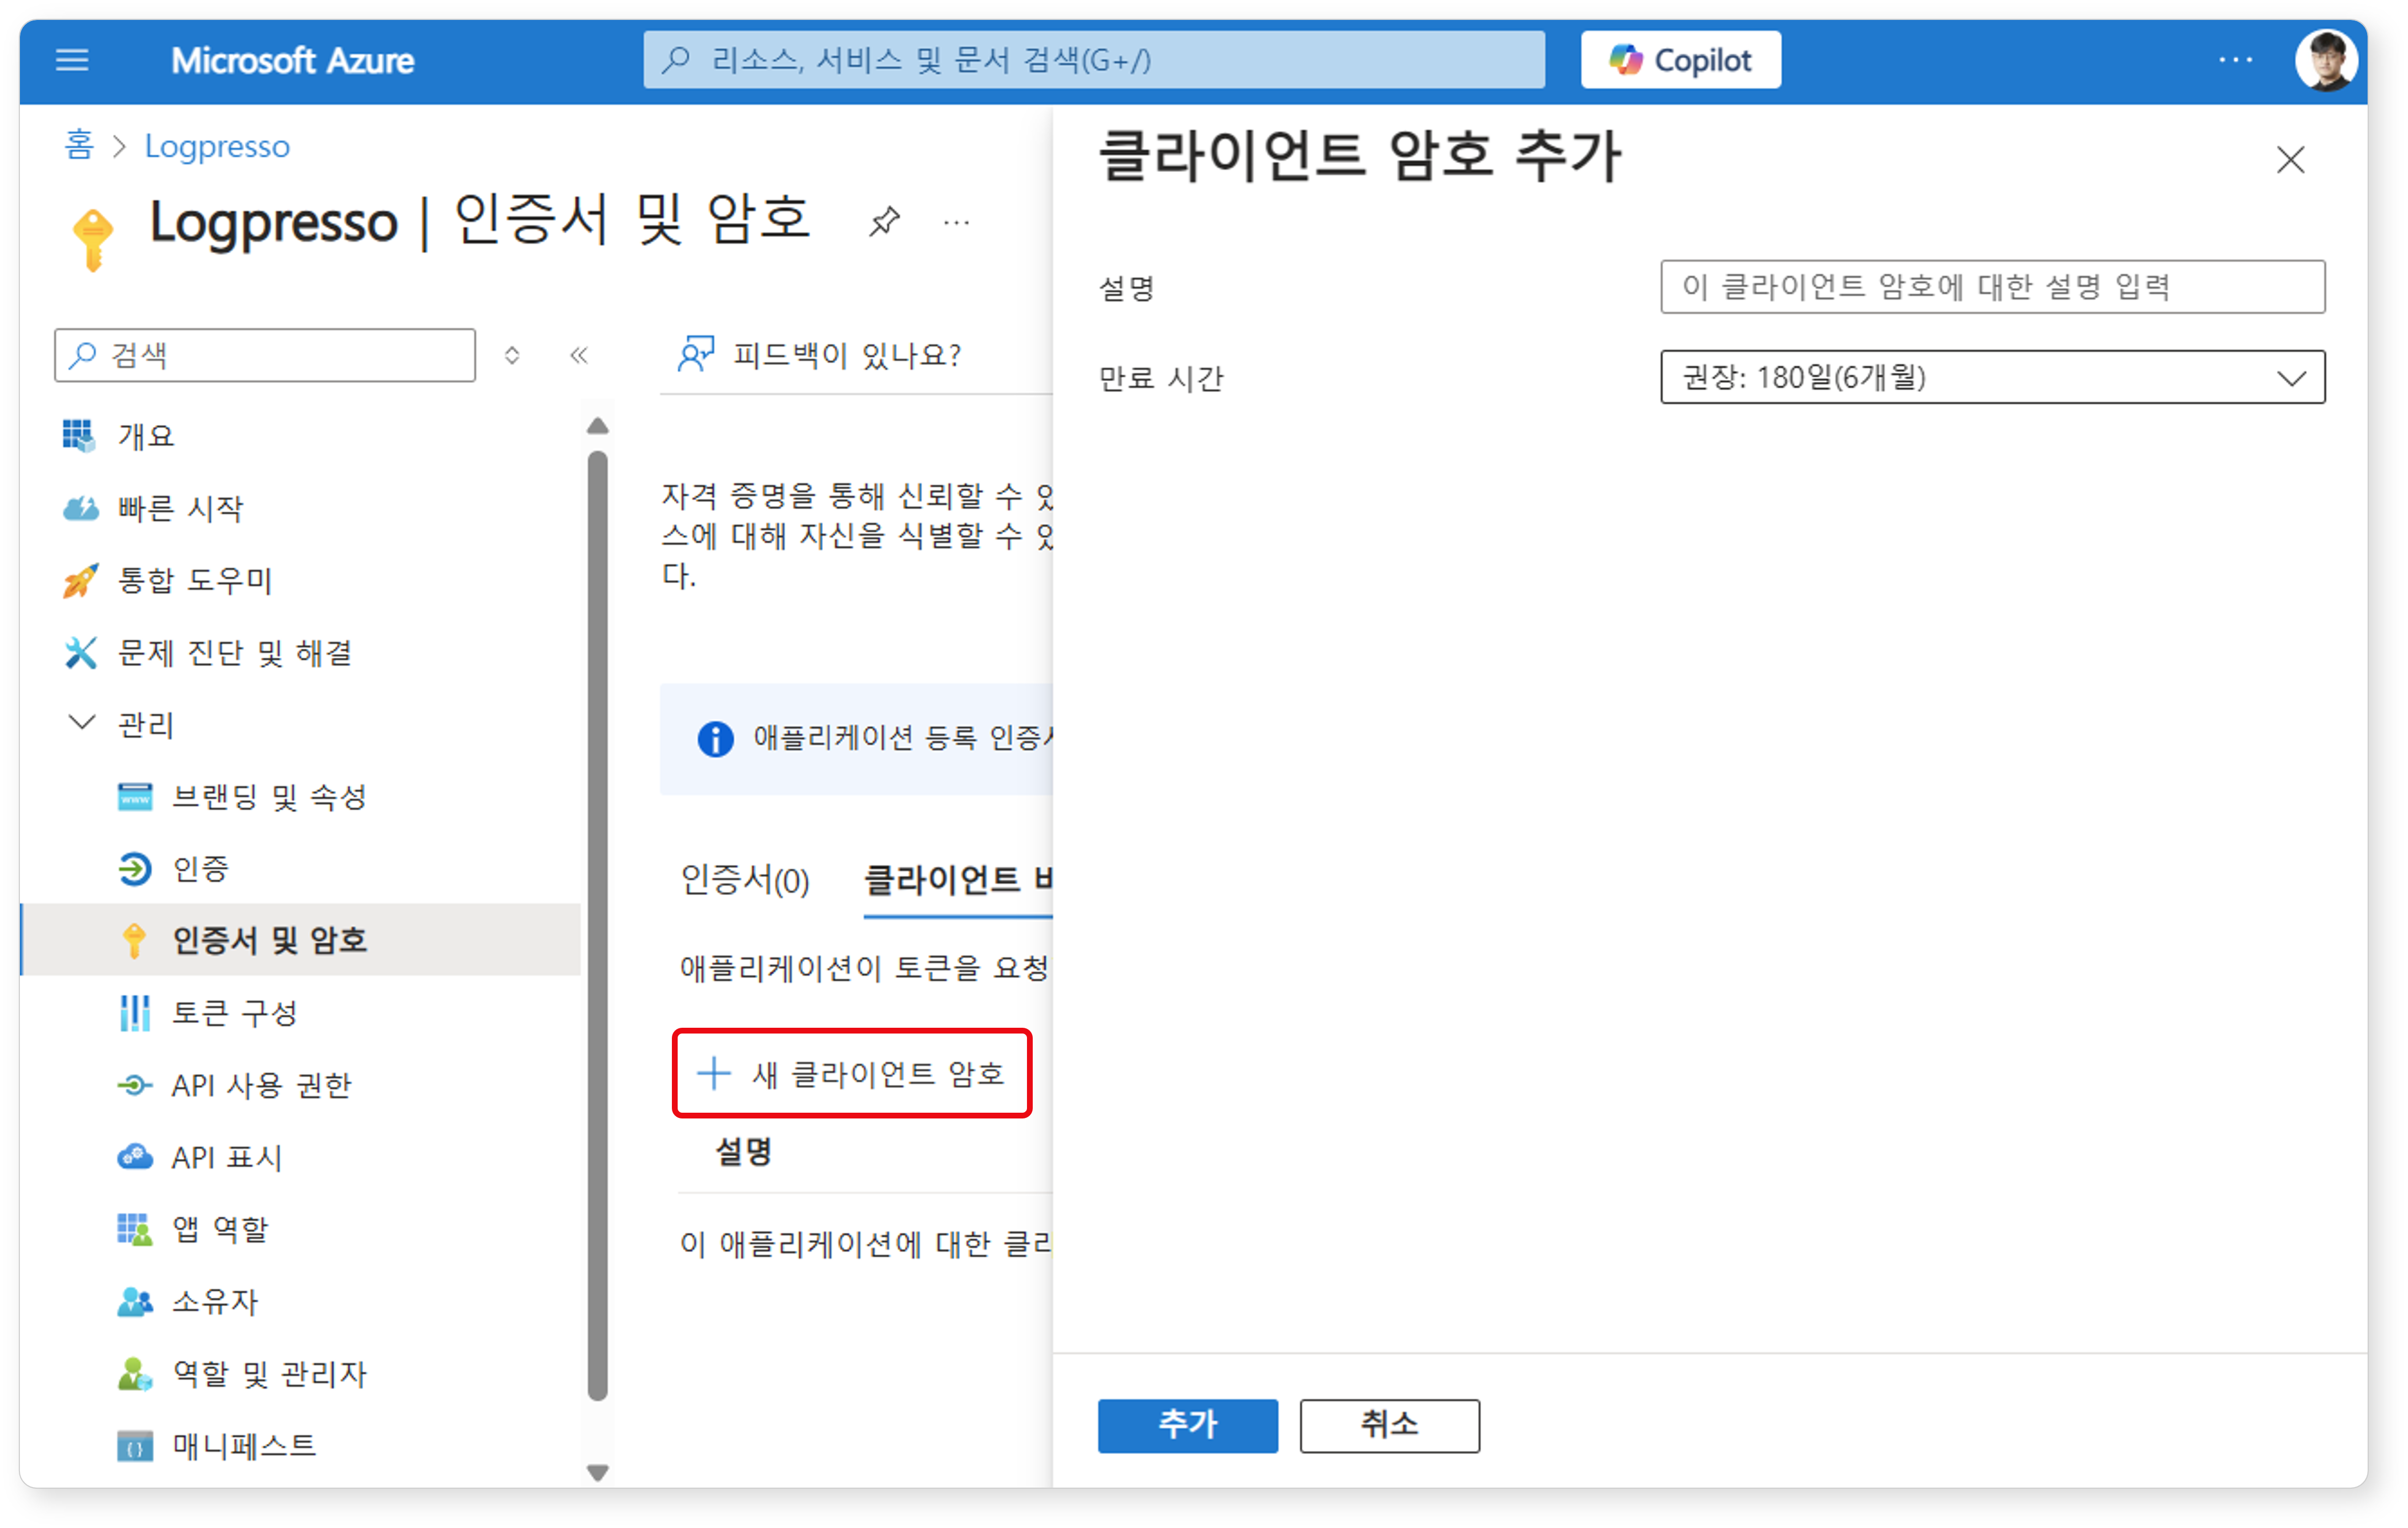Click the 앱 역할 icon
Screen dimensions: 2408x1528
pos(135,1229)
